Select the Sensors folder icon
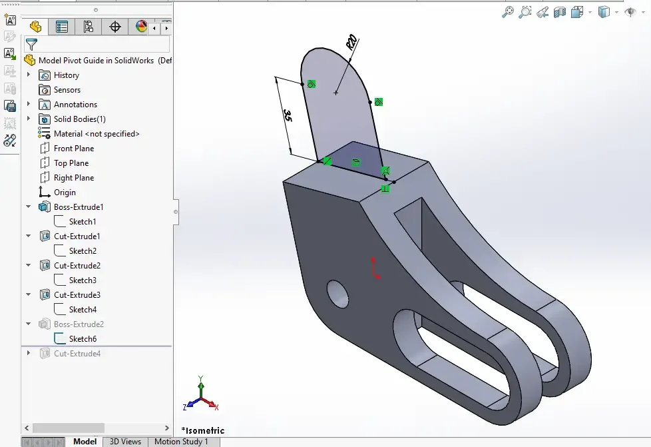The image size is (651, 447). [45, 90]
